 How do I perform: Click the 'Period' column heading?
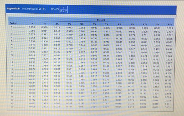[x=13, y=23]
